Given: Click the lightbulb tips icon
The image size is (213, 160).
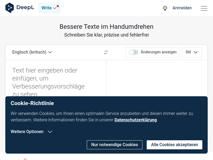Looking at the screenshot, I should 165,8.
